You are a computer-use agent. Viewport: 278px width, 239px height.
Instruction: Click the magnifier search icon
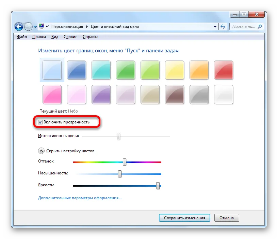[260, 27]
